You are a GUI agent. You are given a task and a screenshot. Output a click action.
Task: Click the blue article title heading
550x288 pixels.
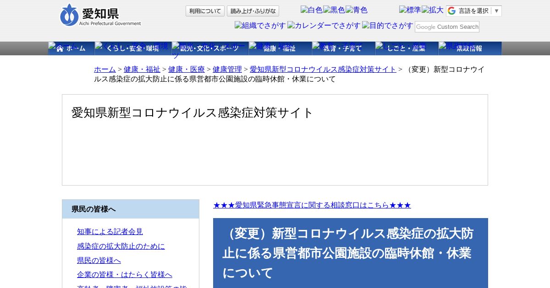[351, 253]
